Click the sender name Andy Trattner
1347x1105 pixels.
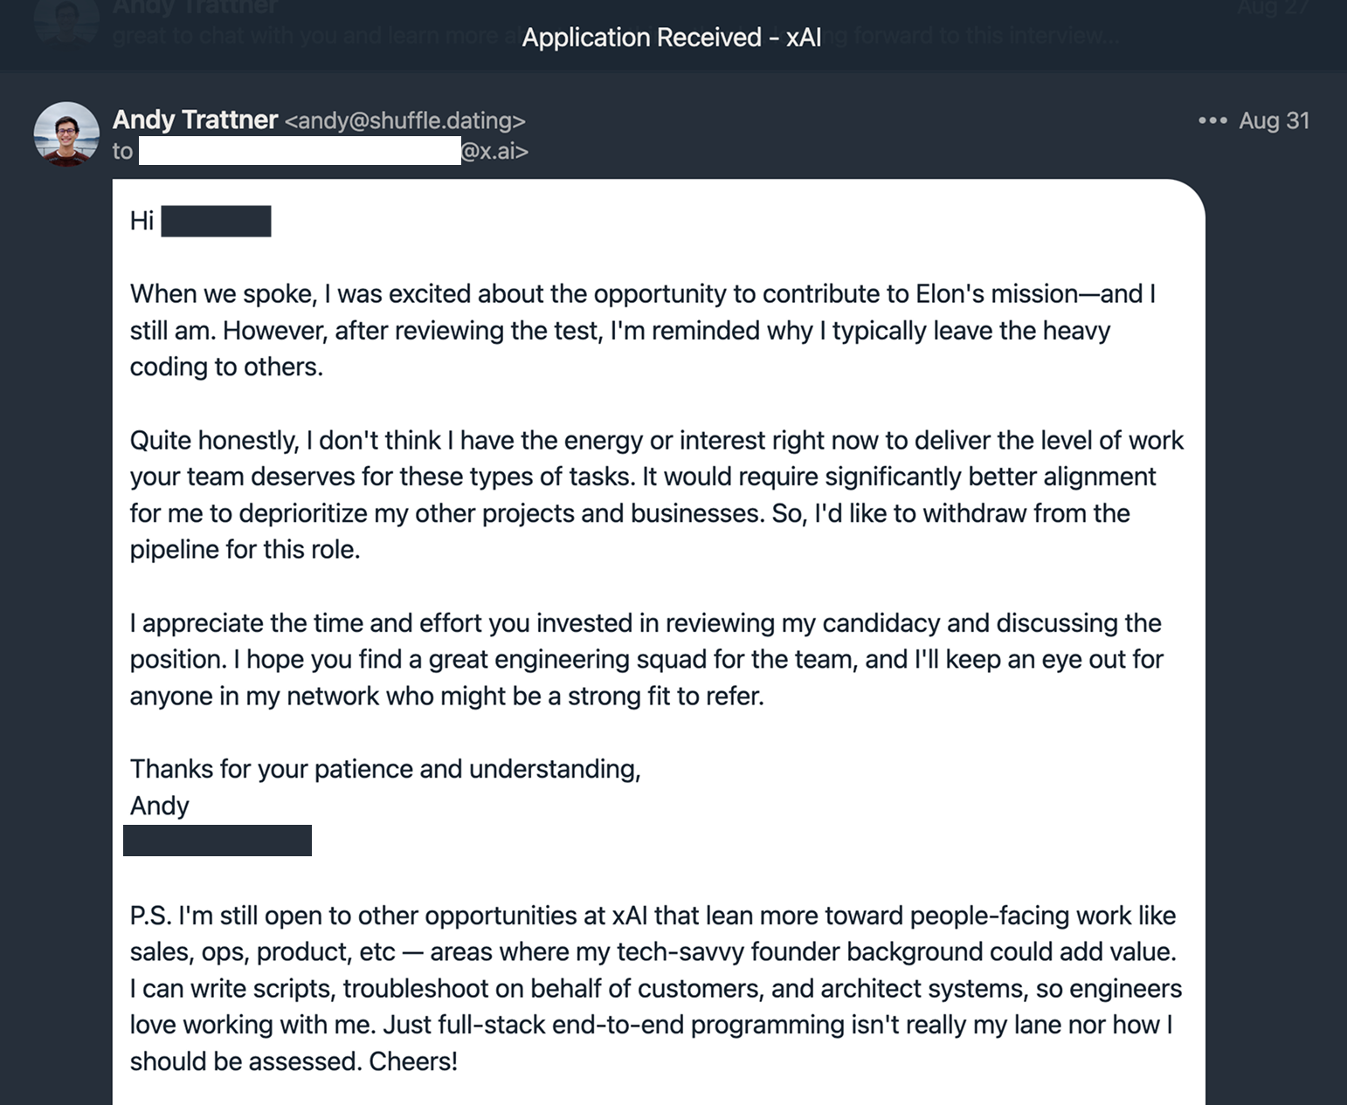tap(195, 120)
